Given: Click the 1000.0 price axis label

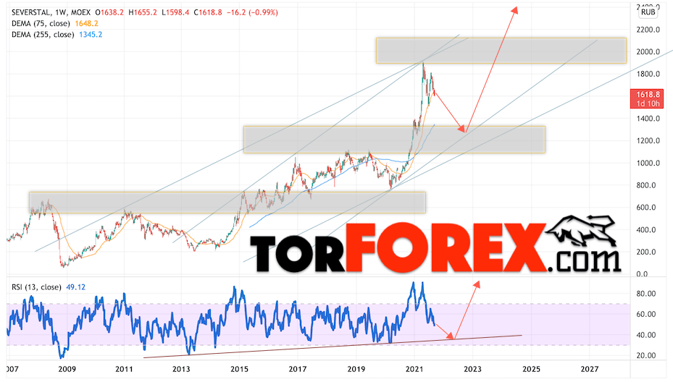Looking at the screenshot, I should 648,163.
